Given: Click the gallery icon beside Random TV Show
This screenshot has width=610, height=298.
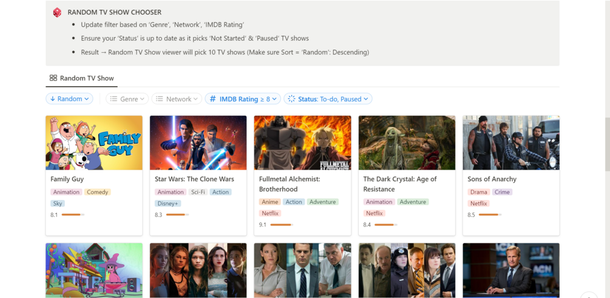Looking at the screenshot, I should (x=53, y=78).
